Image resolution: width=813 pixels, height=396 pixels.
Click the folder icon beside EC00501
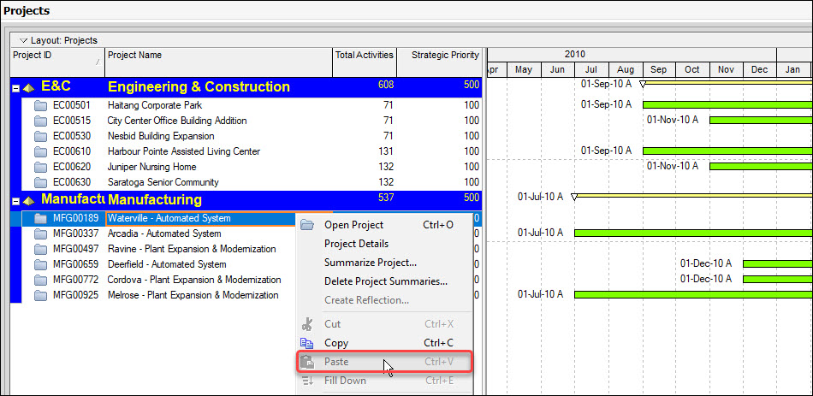coord(40,105)
